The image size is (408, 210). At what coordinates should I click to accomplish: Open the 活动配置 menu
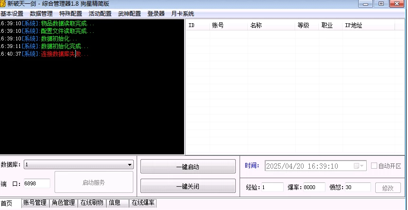click(x=100, y=14)
